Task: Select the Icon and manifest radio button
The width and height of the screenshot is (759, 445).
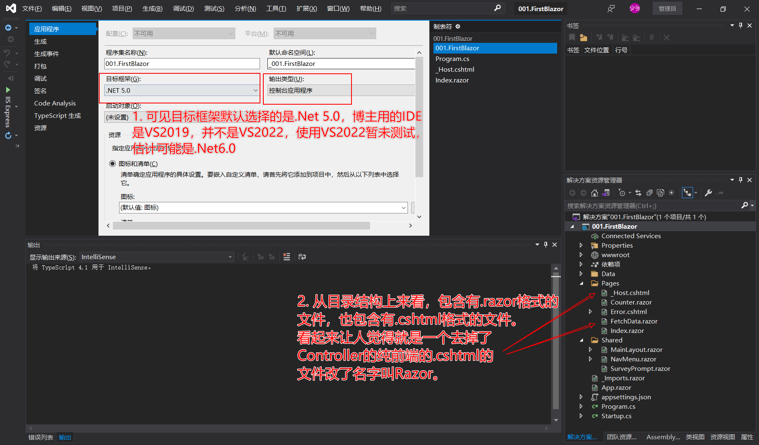Action: coord(112,164)
